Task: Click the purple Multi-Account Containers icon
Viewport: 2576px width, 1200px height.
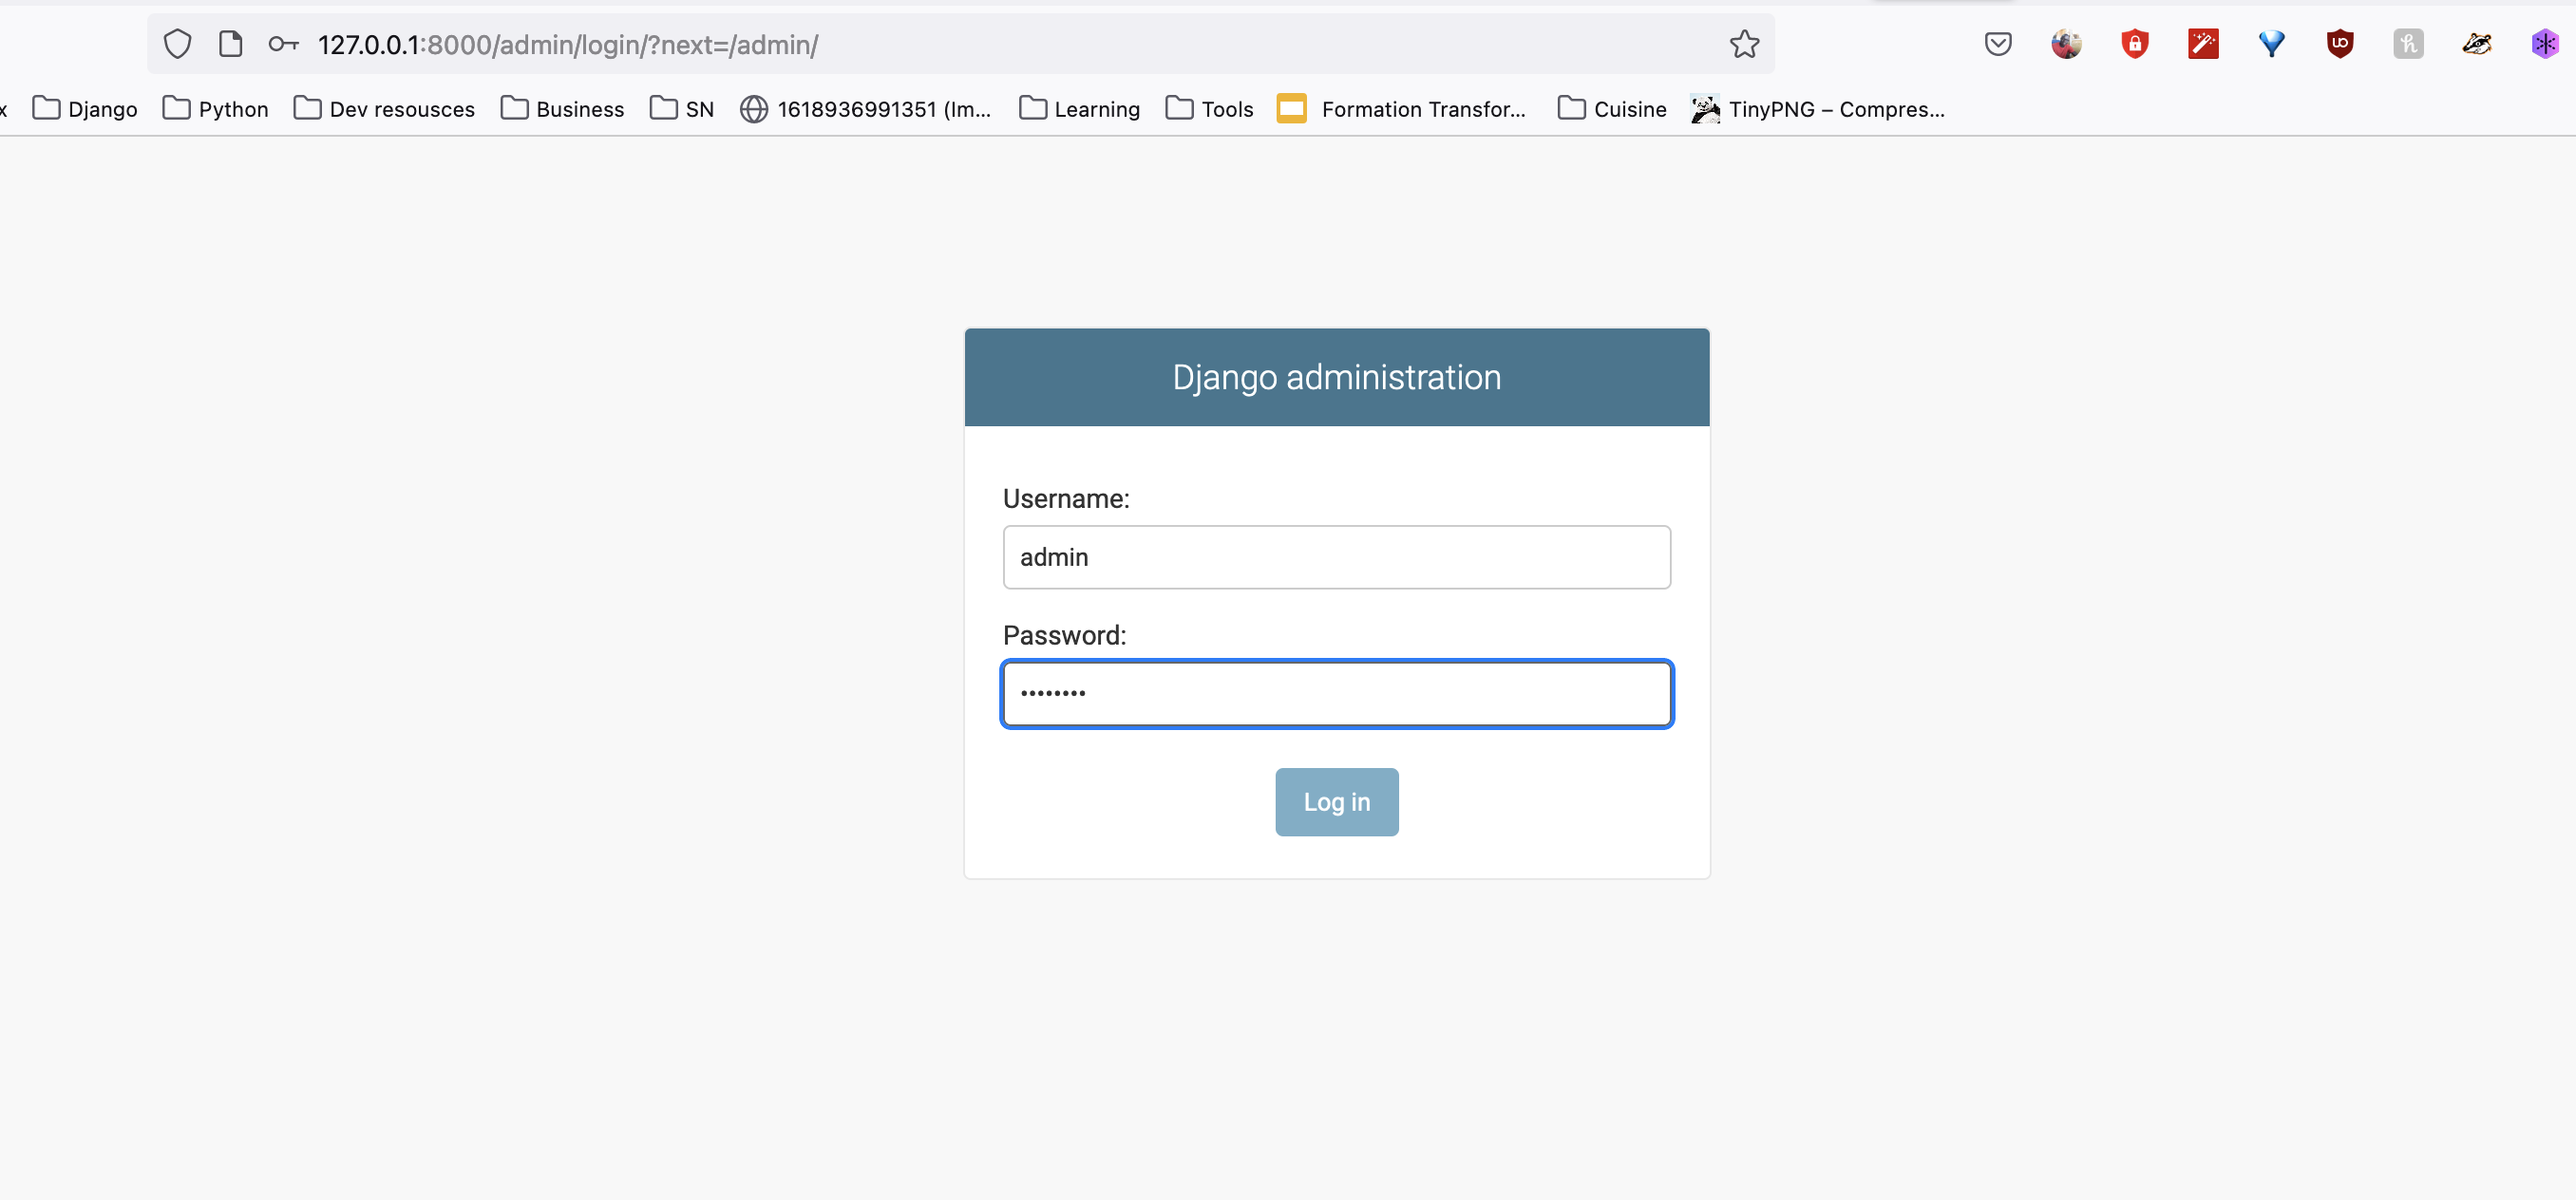Action: (2544, 44)
